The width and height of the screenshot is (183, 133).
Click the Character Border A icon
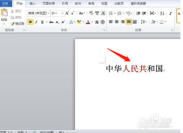pos(103,13)
